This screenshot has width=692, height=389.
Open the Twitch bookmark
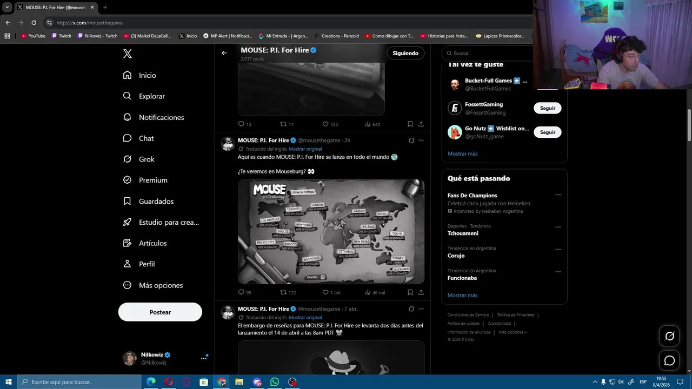(61, 36)
